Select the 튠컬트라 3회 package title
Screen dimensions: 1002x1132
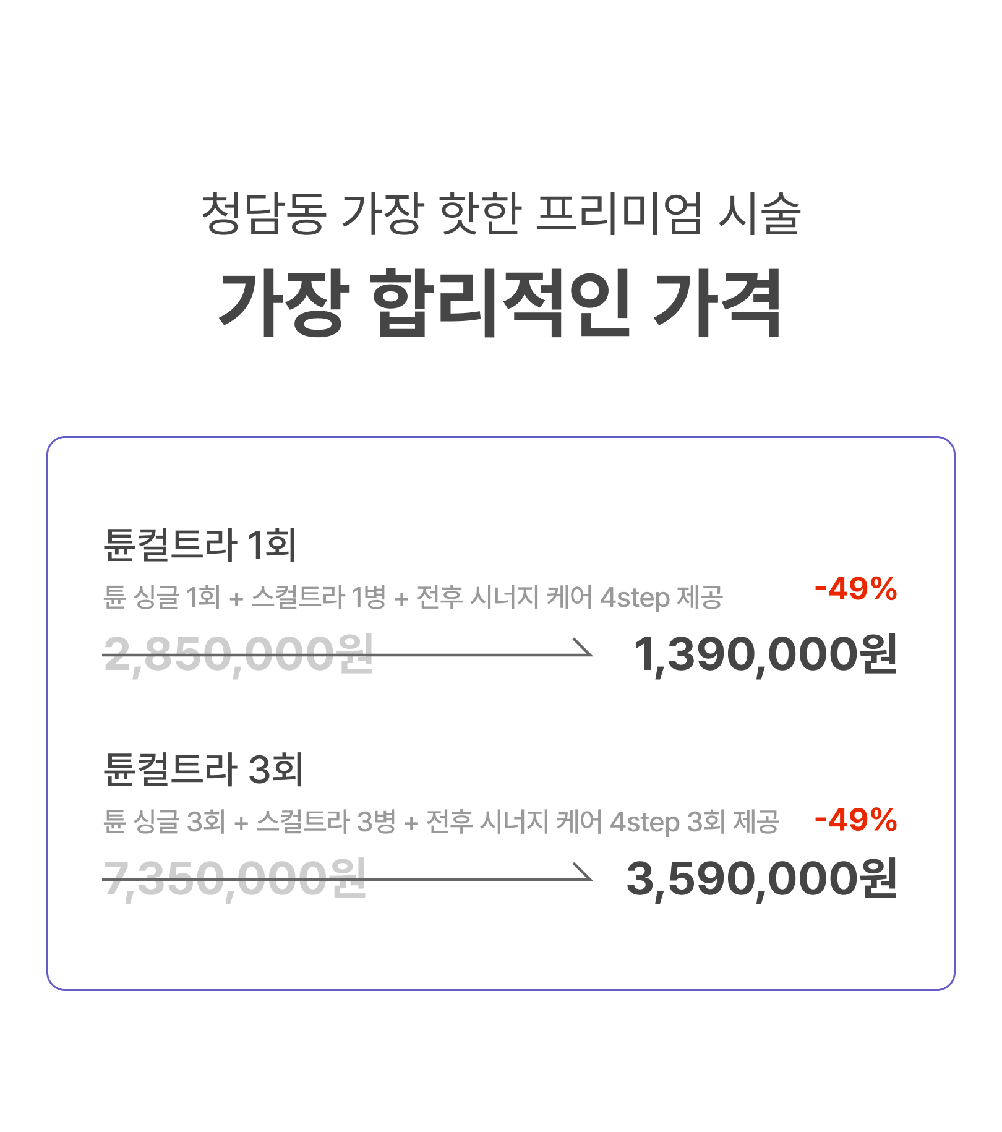203,770
